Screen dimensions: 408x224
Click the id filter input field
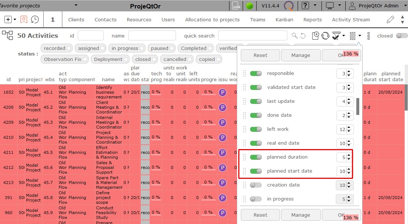(91, 36)
